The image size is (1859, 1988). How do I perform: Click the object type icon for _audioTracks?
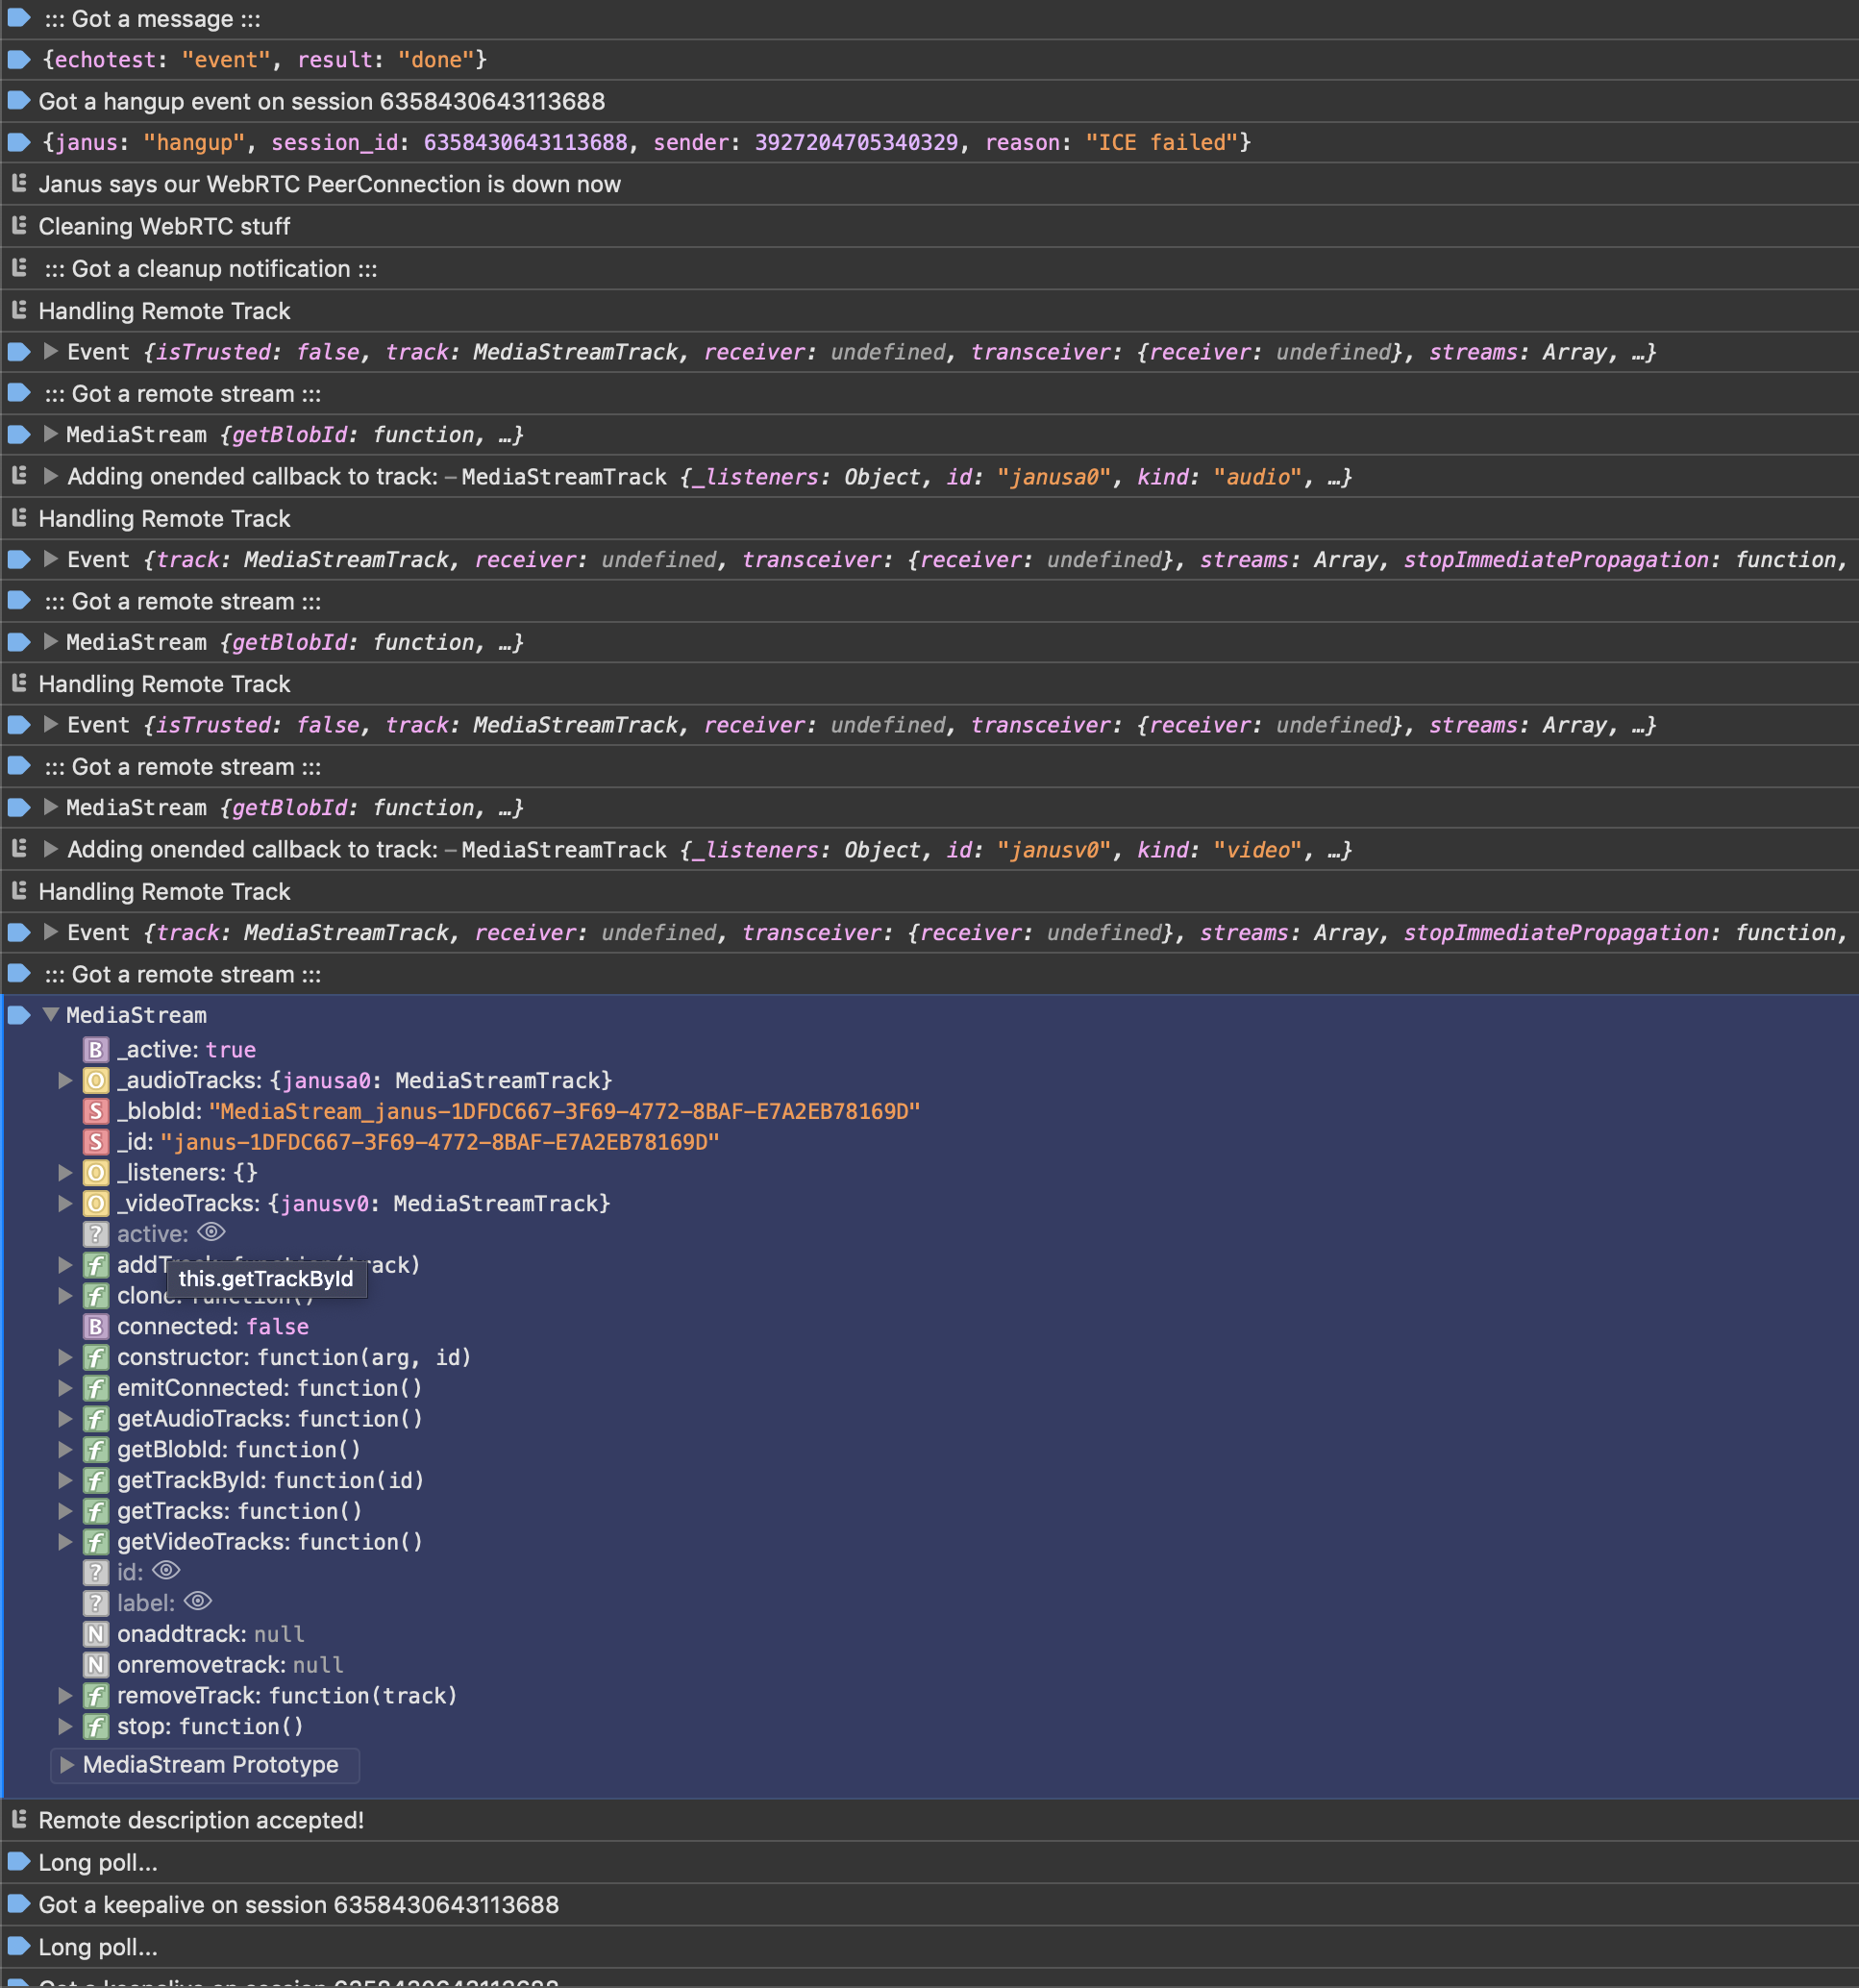[95, 1080]
